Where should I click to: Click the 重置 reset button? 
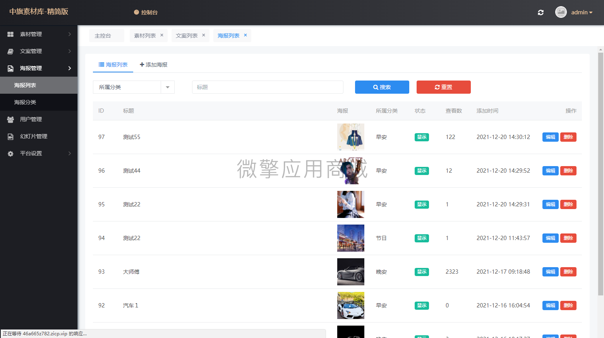[x=444, y=87]
